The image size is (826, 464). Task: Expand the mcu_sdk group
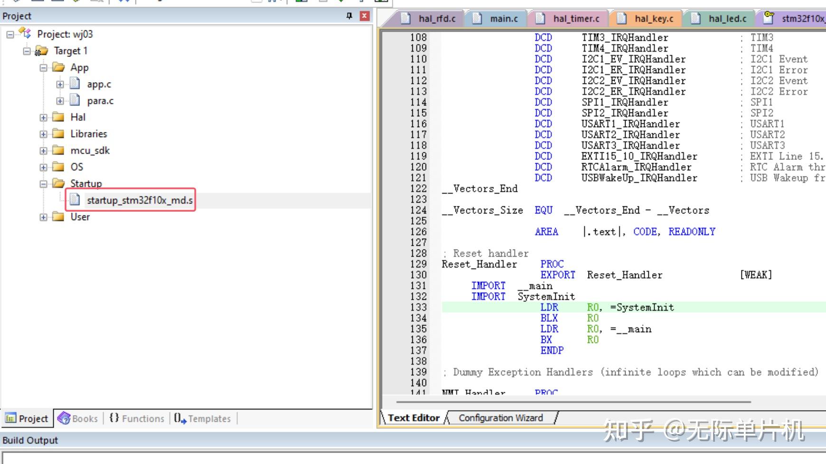tap(43, 150)
